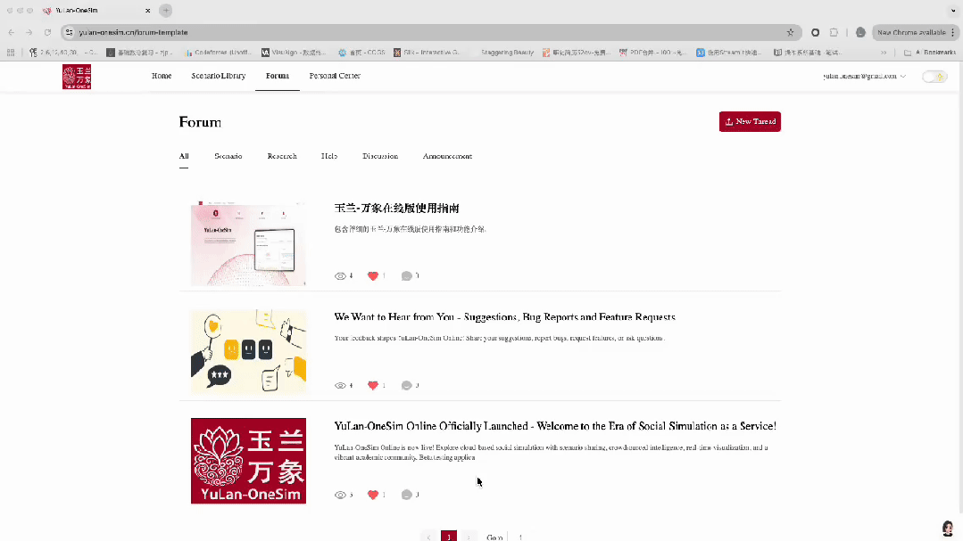Open the Personal Center nav item
Viewport: 963px width, 541px height.
click(x=335, y=77)
